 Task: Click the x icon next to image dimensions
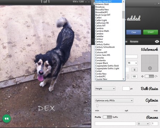[x=89, y=1]
